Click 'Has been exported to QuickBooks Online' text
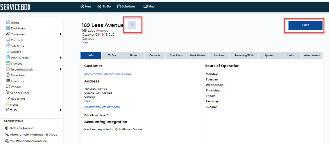 (x=113, y=129)
